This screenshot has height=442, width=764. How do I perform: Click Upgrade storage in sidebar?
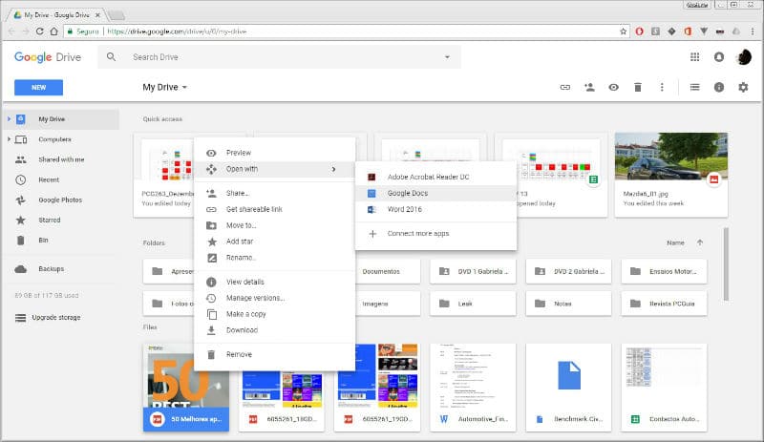pos(55,317)
